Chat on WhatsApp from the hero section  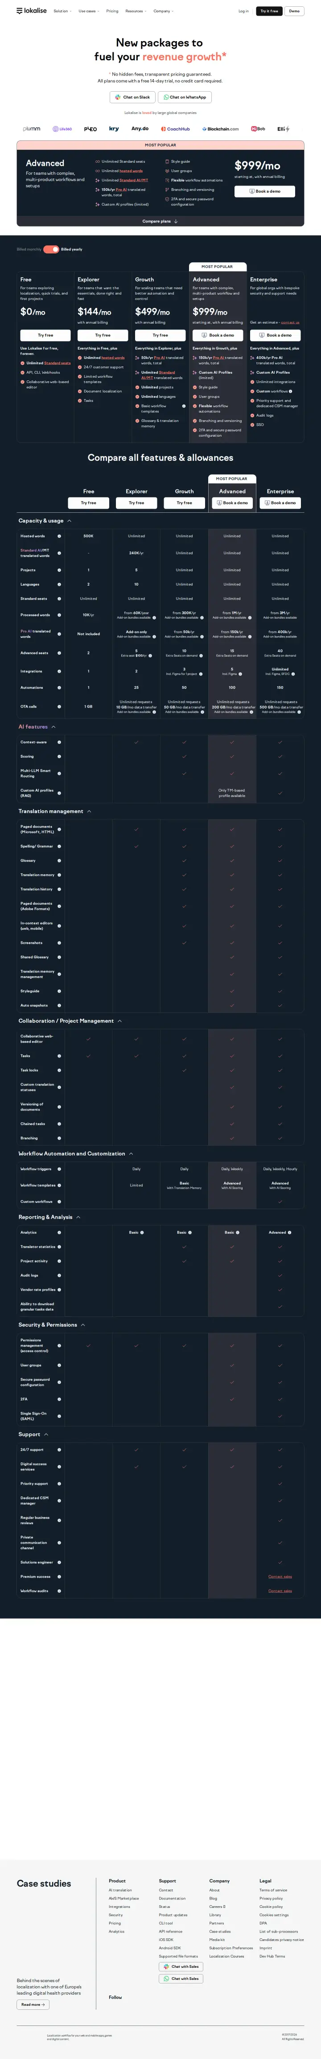pos(185,97)
